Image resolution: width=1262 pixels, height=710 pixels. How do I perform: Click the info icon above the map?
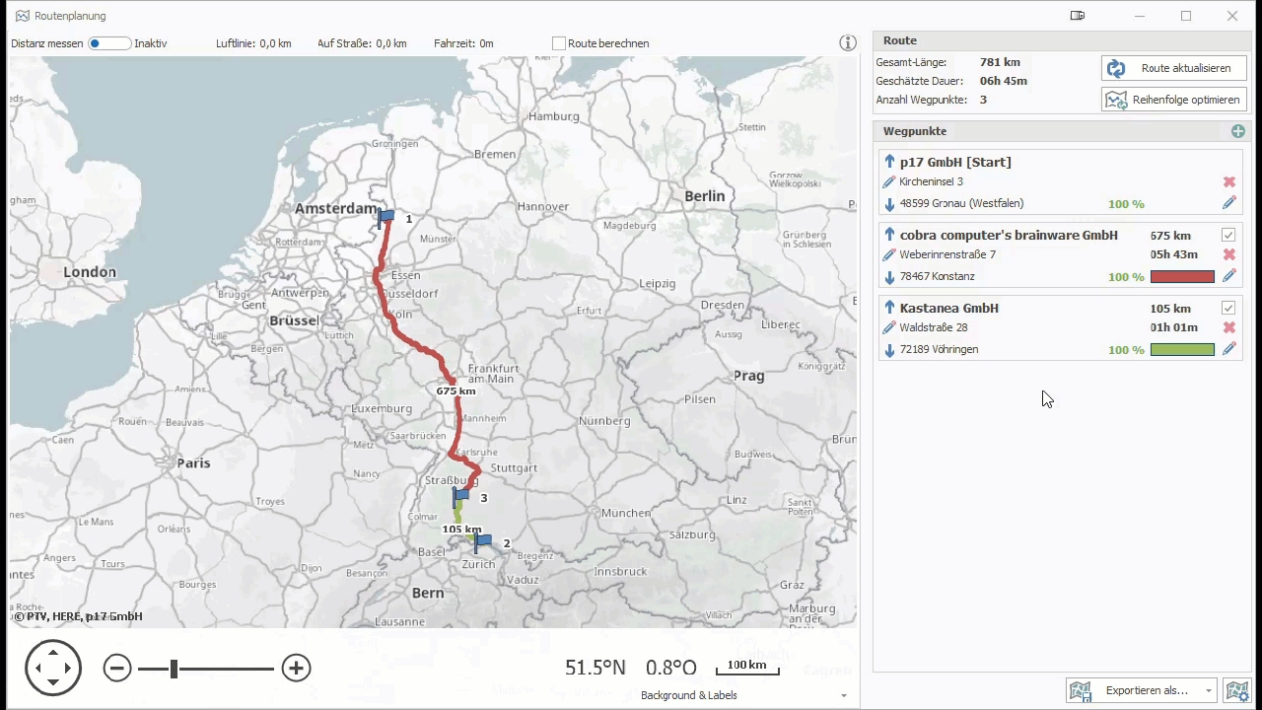pos(848,43)
